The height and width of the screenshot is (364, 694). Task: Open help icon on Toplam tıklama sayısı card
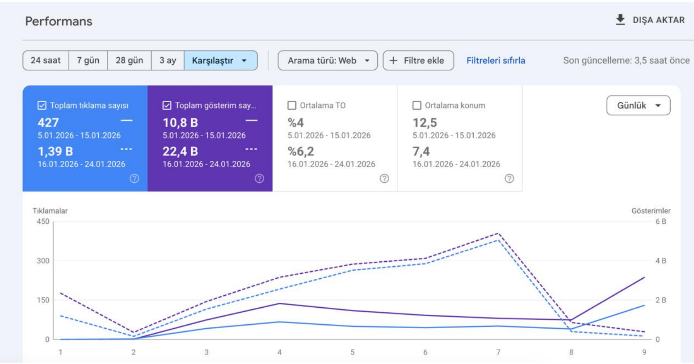134,178
